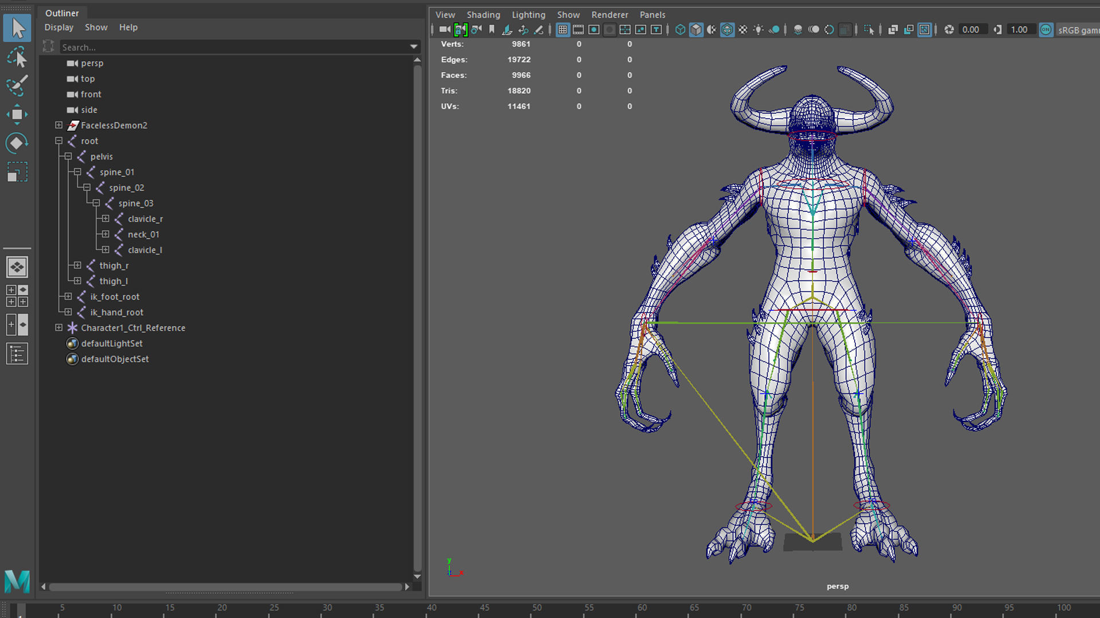
Task: Collapse the root joint hierarchy
Action: [x=58, y=140]
